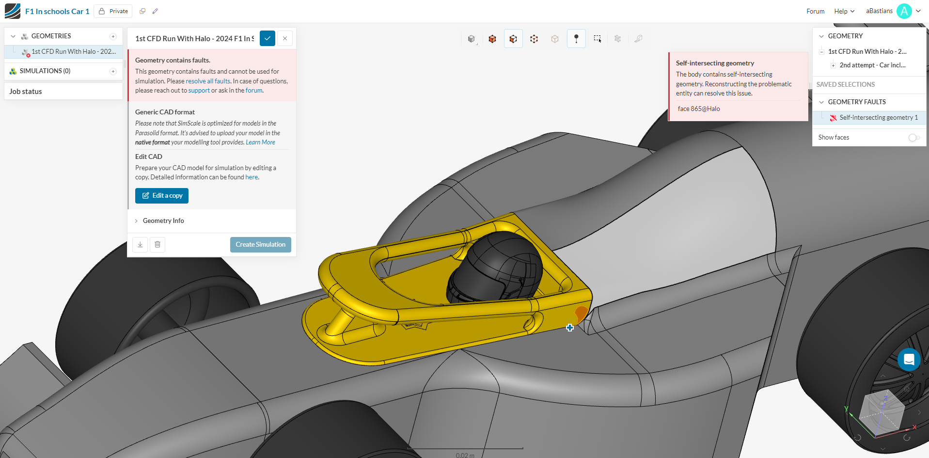929x458 pixels.
Task: Open the Help menu
Action: click(x=843, y=11)
